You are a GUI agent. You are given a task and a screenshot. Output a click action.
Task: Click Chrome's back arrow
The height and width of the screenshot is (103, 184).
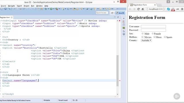point(130,9)
